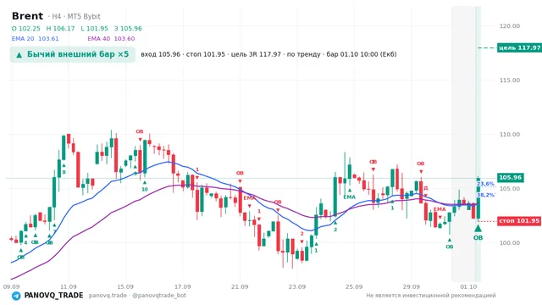Click the 21.09 date axis label
Screen dimensions: 542x305
pyautogui.click(x=240, y=287)
